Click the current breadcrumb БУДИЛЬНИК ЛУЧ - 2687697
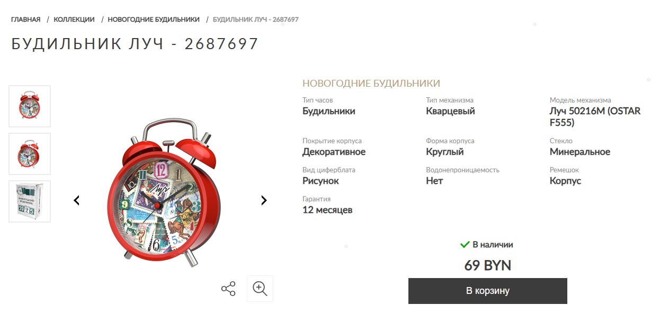The height and width of the screenshot is (314, 660). [256, 20]
